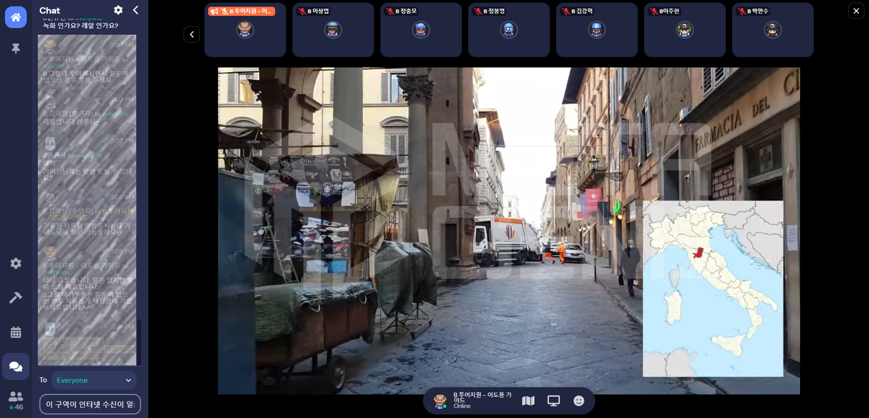Open the minimap icon in bottom bar
The width and height of the screenshot is (869, 418).
[x=528, y=401]
